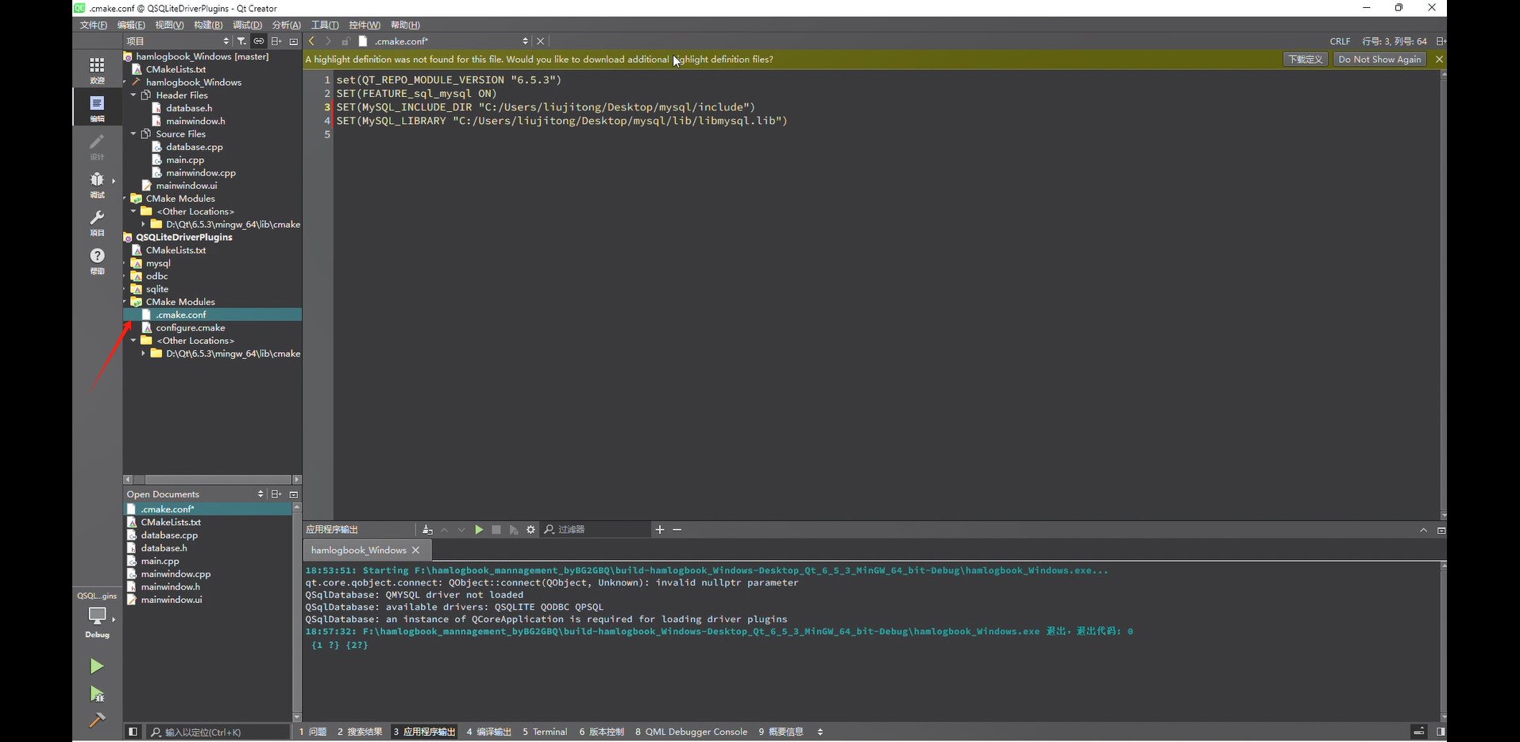Image resolution: width=1520 pixels, height=742 pixels.
Task: Select configure.cmake in project tree
Action: pyautogui.click(x=190, y=327)
